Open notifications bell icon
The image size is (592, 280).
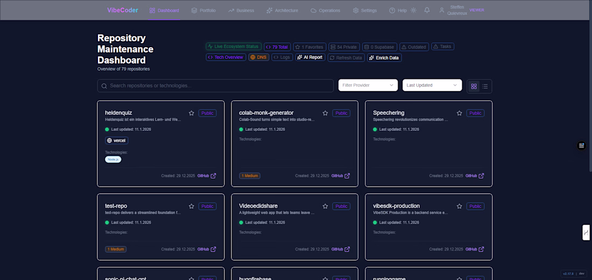pyautogui.click(x=427, y=10)
